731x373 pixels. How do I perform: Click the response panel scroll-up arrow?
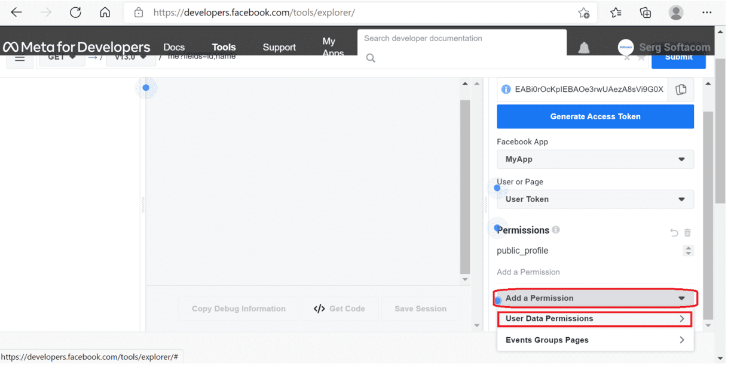tap(466, 84)
